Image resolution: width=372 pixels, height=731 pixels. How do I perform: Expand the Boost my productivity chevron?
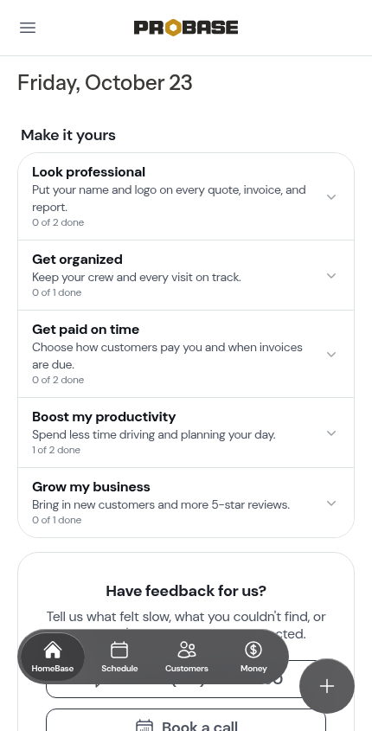point(331,433)
